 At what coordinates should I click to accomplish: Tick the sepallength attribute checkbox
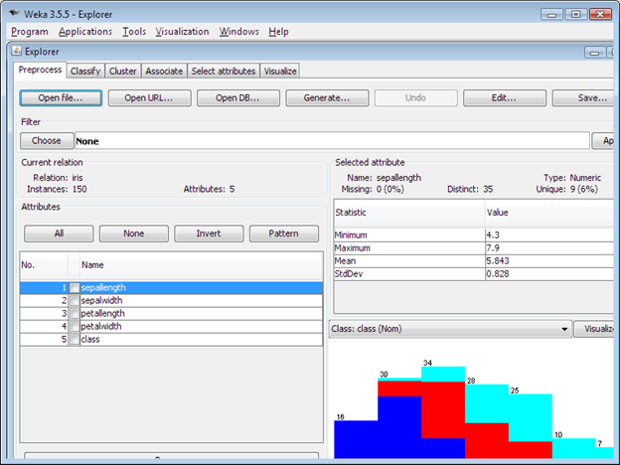tap(75, 288)
